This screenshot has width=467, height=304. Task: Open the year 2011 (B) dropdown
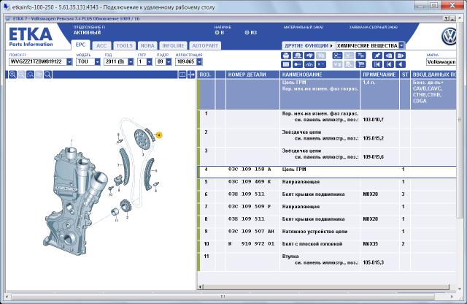point(131,62)
